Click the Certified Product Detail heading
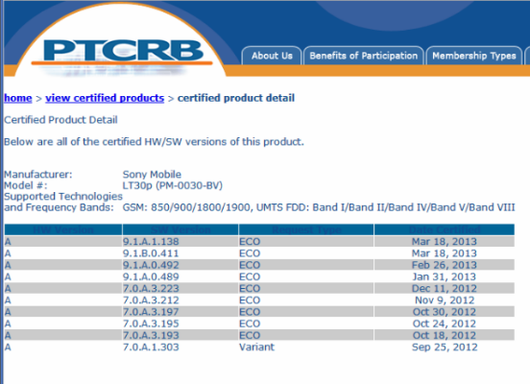 point(60,120)
